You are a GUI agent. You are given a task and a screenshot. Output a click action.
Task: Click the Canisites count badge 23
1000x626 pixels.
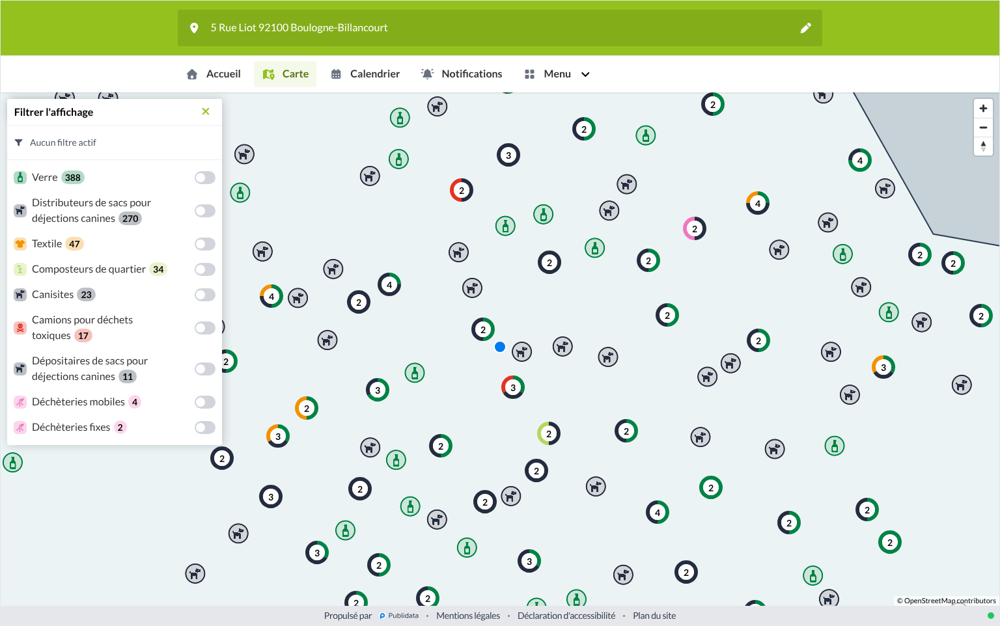(87, 295)
